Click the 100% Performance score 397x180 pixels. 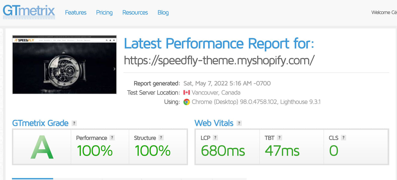pyautogui.click(x=95, y=151)
